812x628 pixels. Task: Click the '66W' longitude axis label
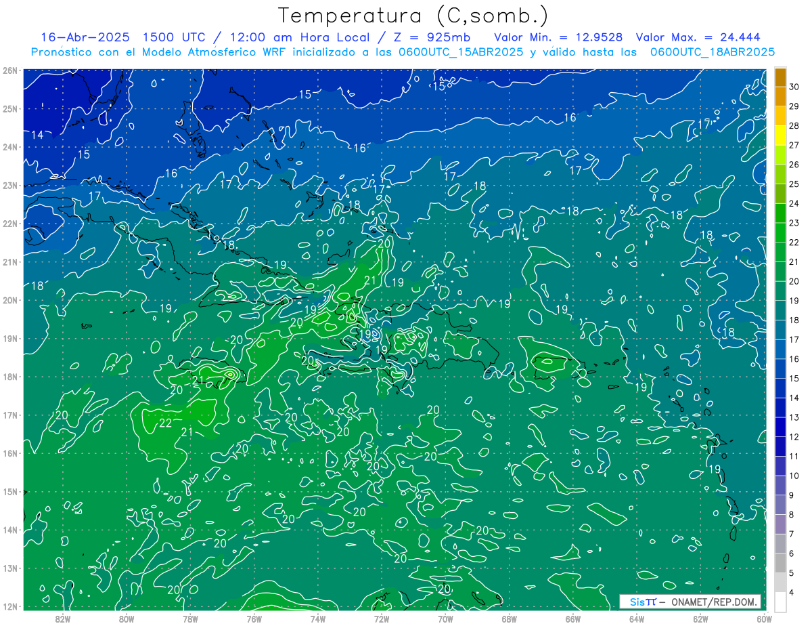click(x=573, y=618)
